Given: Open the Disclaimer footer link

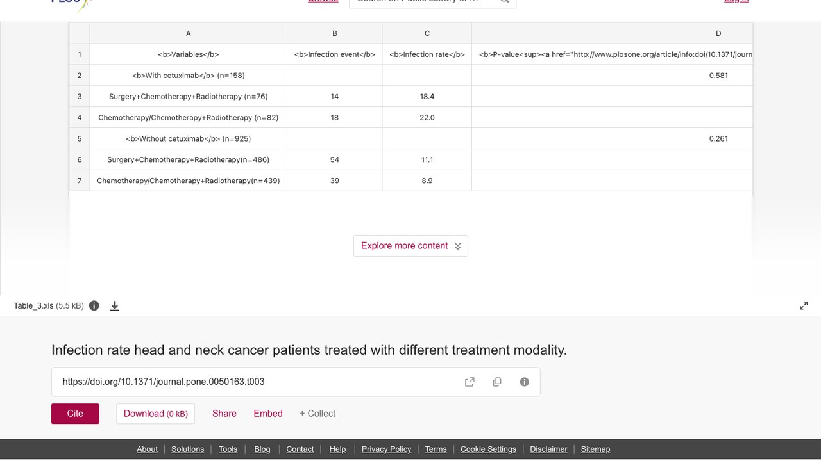Looking at the screenshot, I should pyautogui.click(x=548, y=449).
